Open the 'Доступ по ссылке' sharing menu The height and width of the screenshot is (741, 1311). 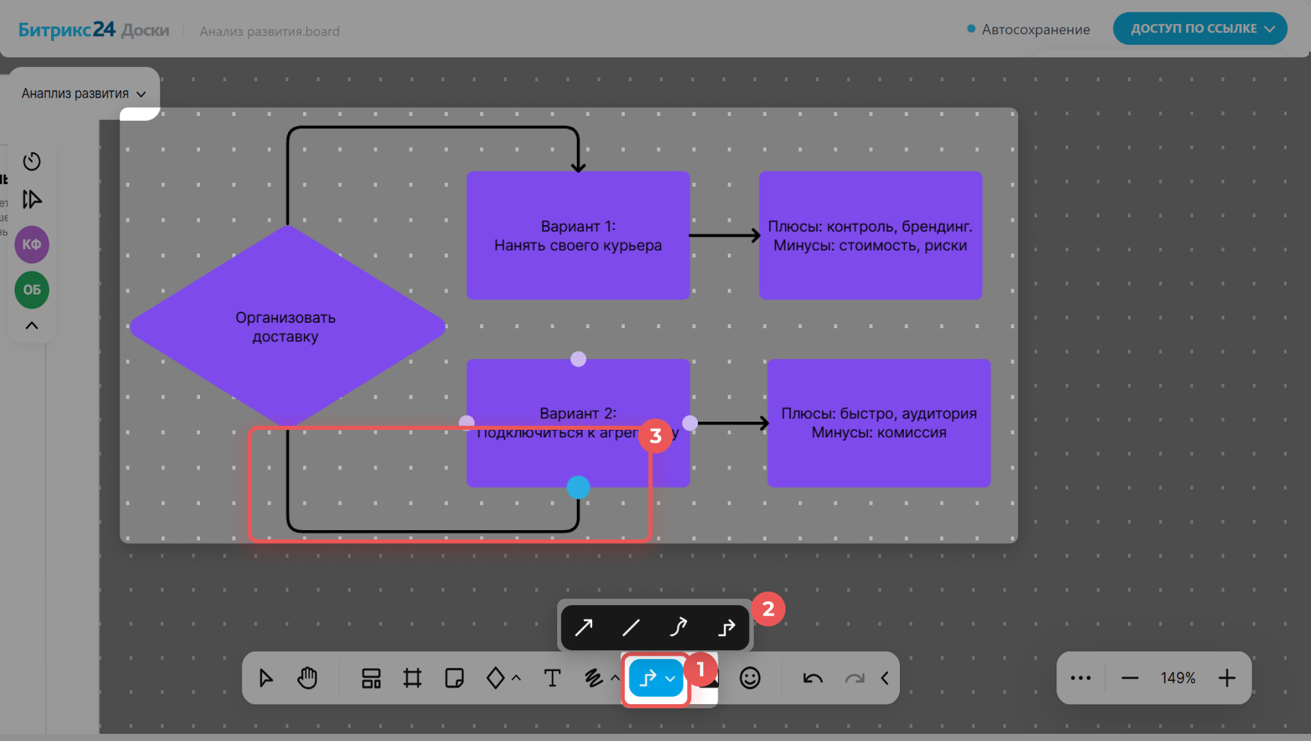[x=1200, y=29]
